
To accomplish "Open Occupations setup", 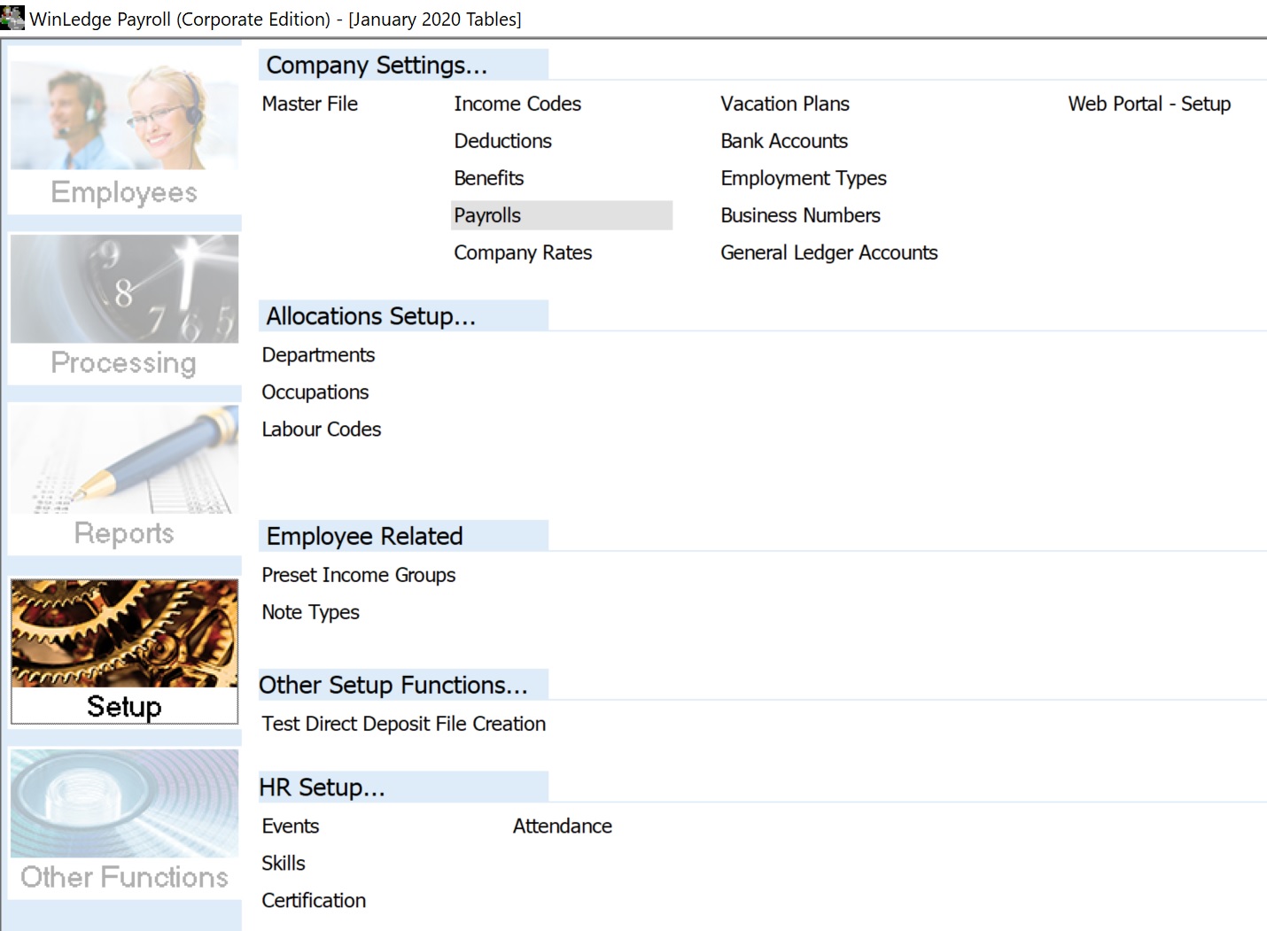I will click(x=315, y=392).
